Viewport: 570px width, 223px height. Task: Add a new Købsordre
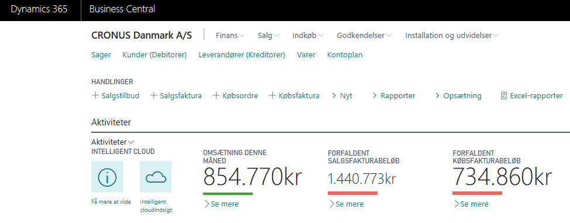pos(235,95)
